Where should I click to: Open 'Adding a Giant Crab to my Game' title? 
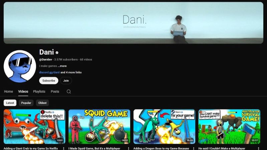[x=31, y=148]
